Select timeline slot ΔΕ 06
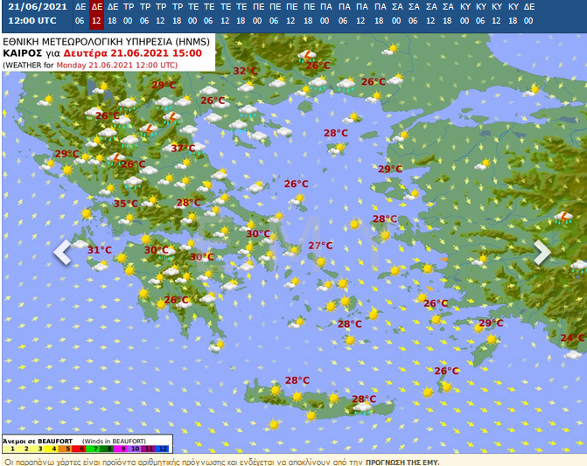 click(80, 14)
